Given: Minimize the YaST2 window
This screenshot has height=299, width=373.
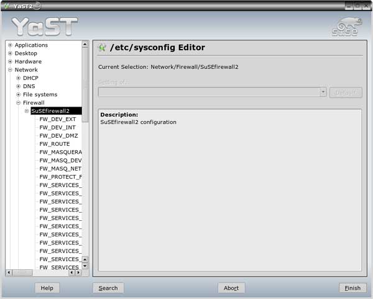Looking at the screenshot, I should (349, 6).
